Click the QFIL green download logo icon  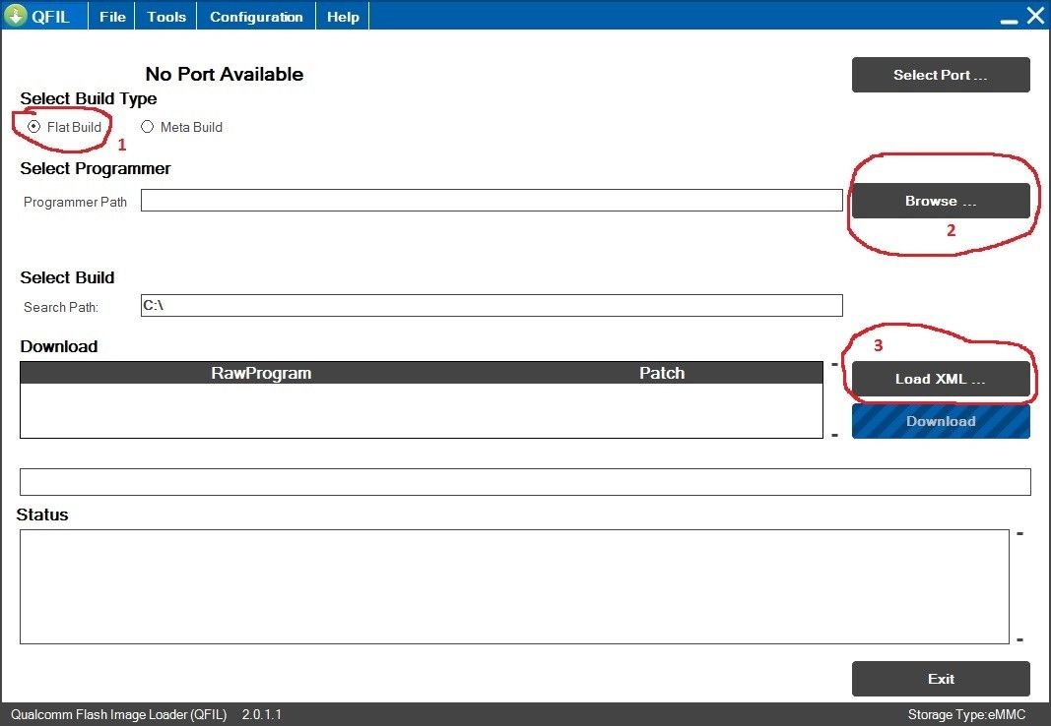tap(16, 16)
